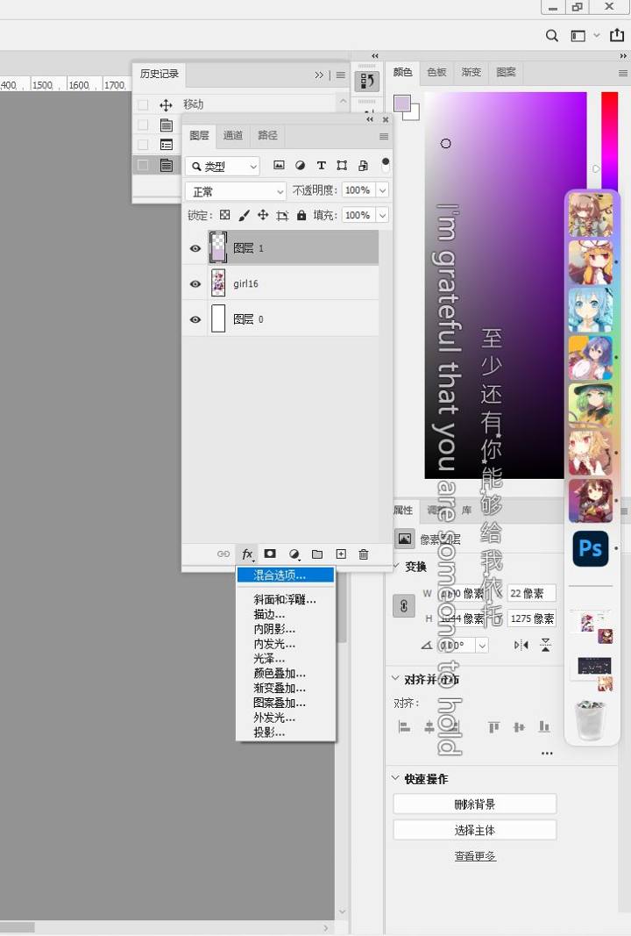Open the search magnifier icon
Screen dimensions: 631x936
(552, 36)
